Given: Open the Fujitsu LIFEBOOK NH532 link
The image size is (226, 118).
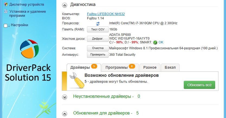Looking at the screenshot, I should coord(106,14).
